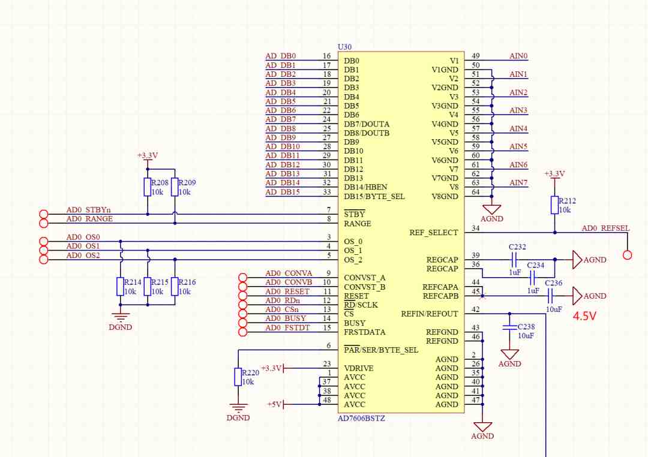Click the AD0_RESET port circle
648x457 pixels.
(243, 296)
